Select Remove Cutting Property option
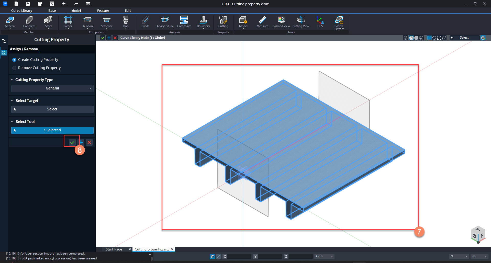This screenshot has width=491, height=263. tap(37, 68)
